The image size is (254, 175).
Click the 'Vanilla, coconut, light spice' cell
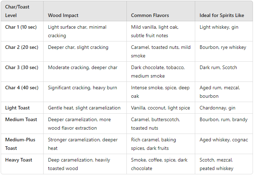160,108
